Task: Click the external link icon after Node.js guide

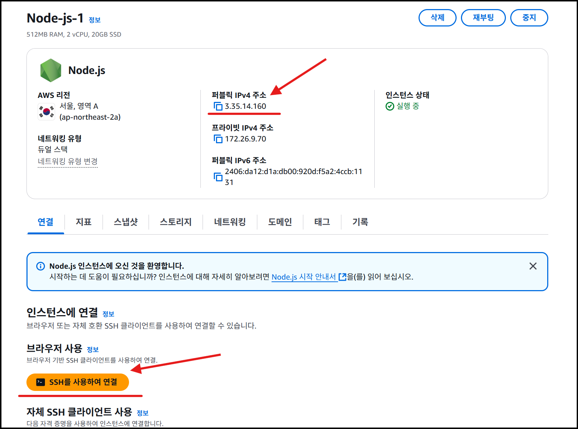Action: (342, 277)
